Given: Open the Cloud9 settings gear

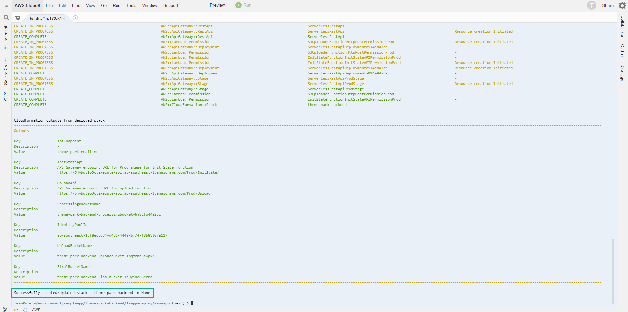Looking at the screenshot, I should pyautogui.click(x=622, y=5).
